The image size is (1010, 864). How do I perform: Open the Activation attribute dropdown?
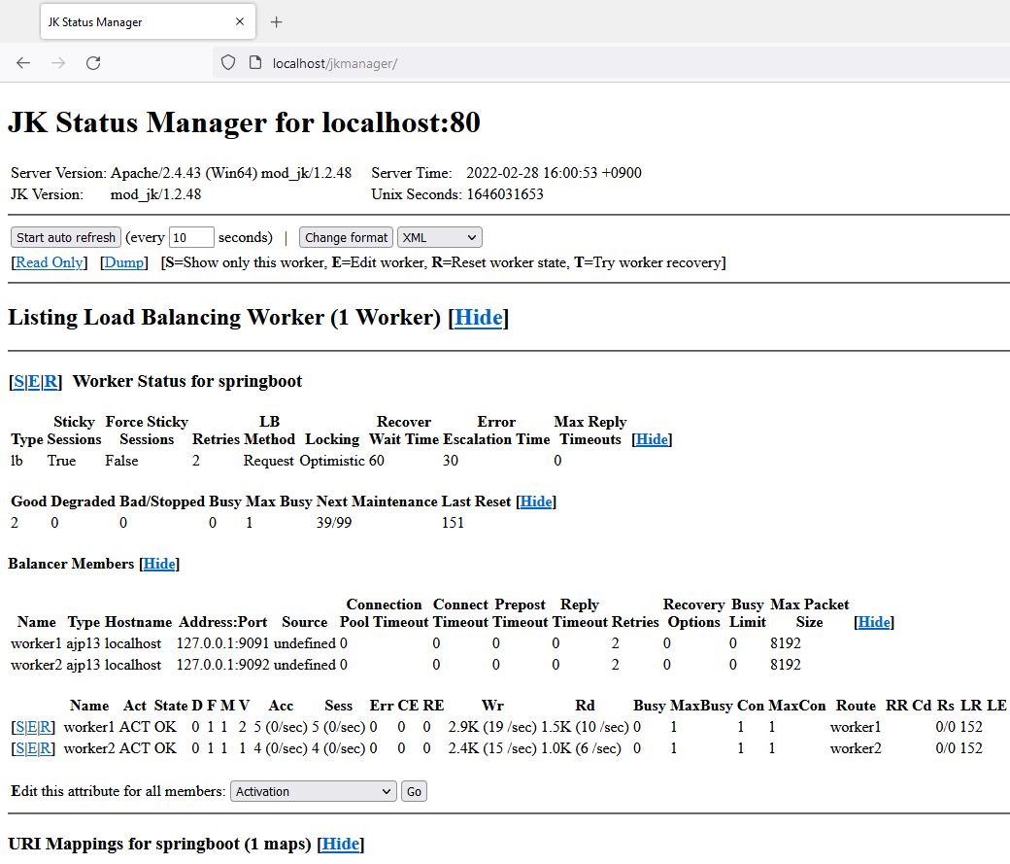[313, 791]
